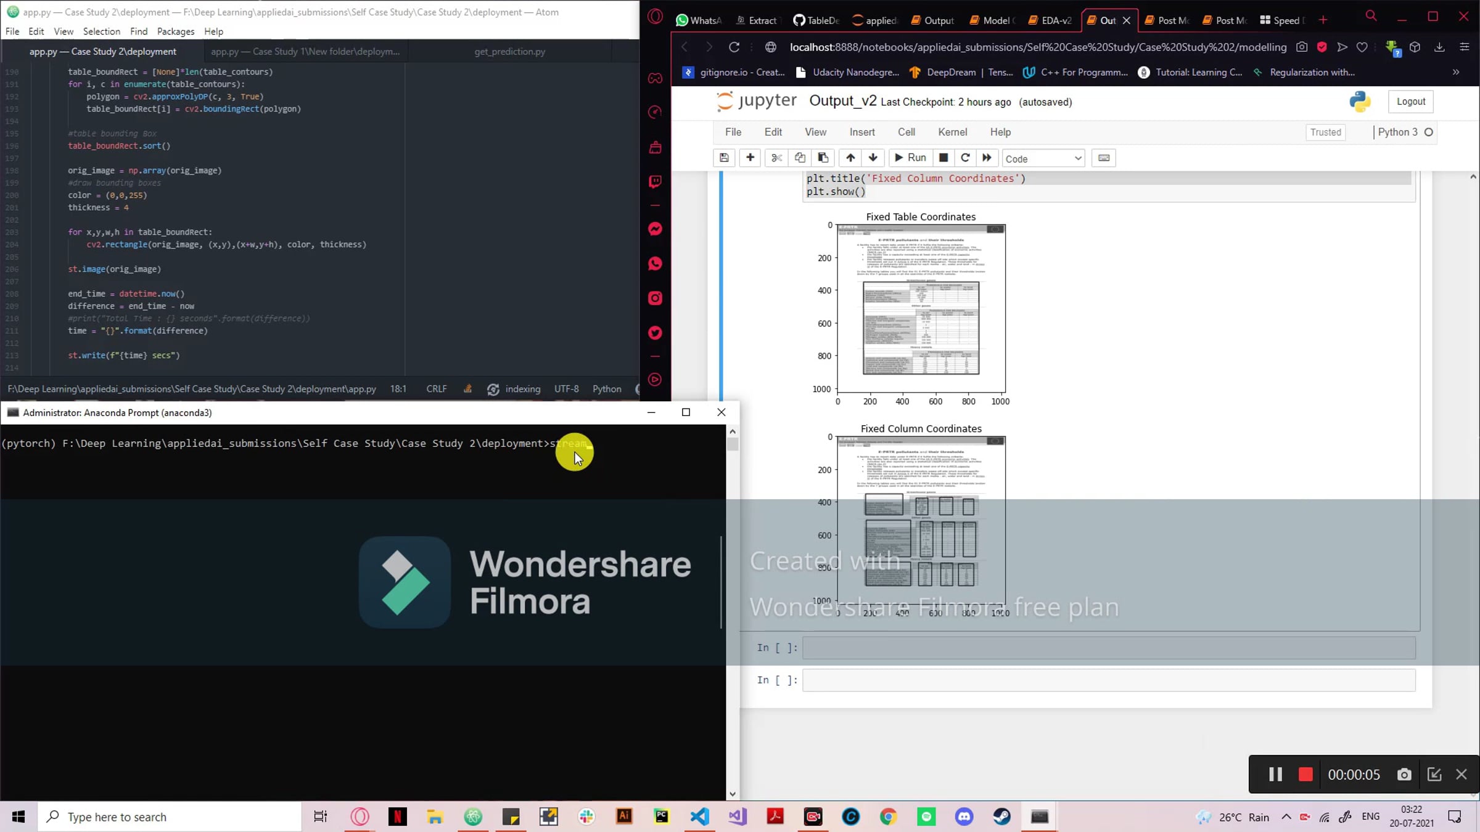The image size is (1480, 832).
Task: Click the Run button in Jupyter
Action: 910,158
